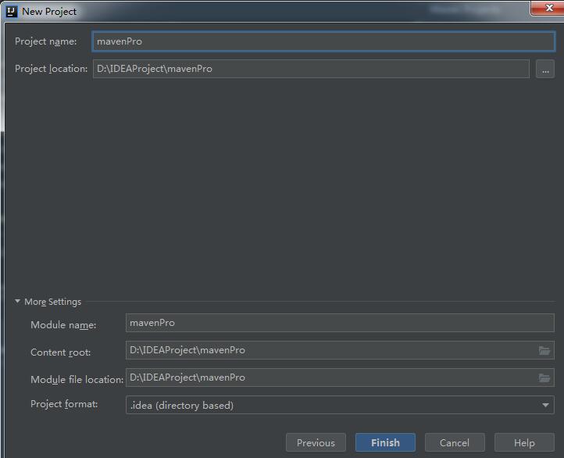Image resolution: width=564 pixels, height=458 pixels.
Task: Click the Module name input field
Action: [x=340, y=323]
